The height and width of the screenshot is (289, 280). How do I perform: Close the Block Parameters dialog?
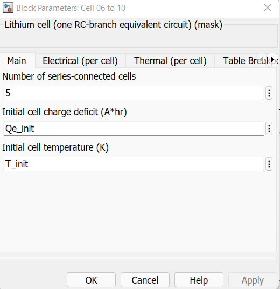pos(268,8)
